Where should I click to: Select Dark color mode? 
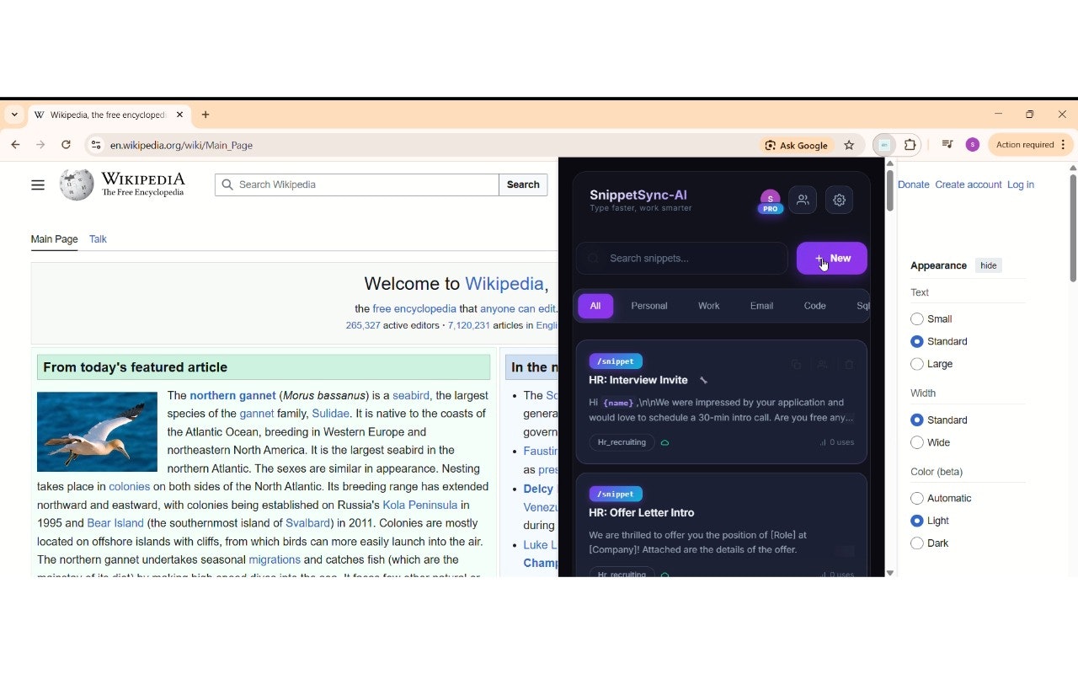[x=917, y=543]
